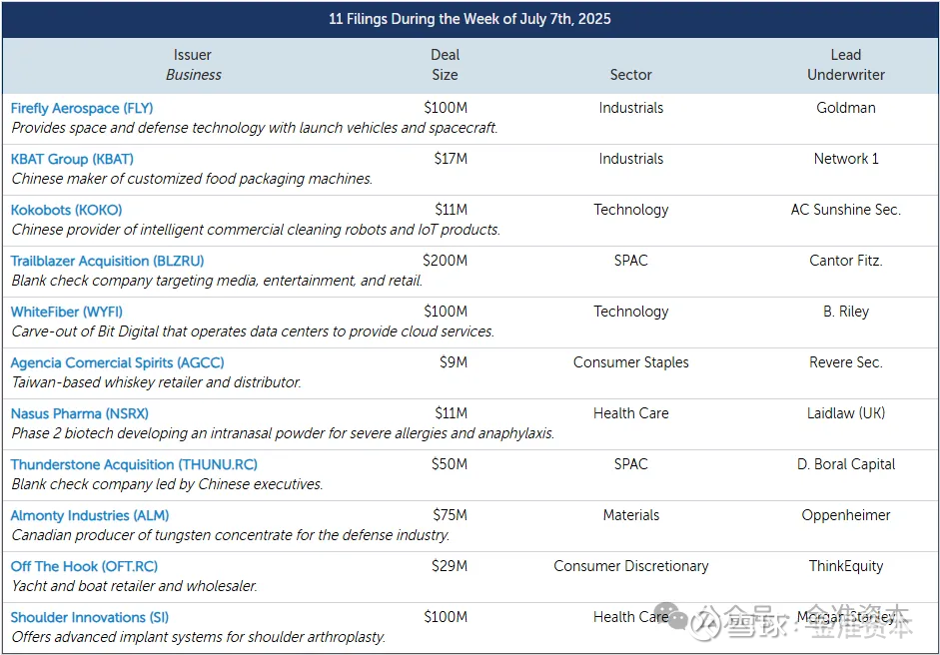This screenshot has width=940, height=655.
Task: Click the Sector column header
Action: click(x=630, y=75)
